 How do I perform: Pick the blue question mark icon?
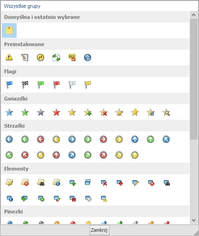[88, 58]
